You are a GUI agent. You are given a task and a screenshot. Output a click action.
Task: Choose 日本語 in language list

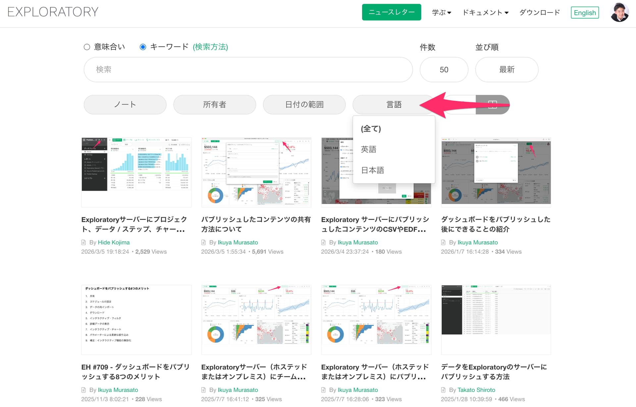pos(394,170)
